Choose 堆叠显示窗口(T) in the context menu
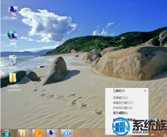Viewport: 167px width, 137px height. [127, 103]
